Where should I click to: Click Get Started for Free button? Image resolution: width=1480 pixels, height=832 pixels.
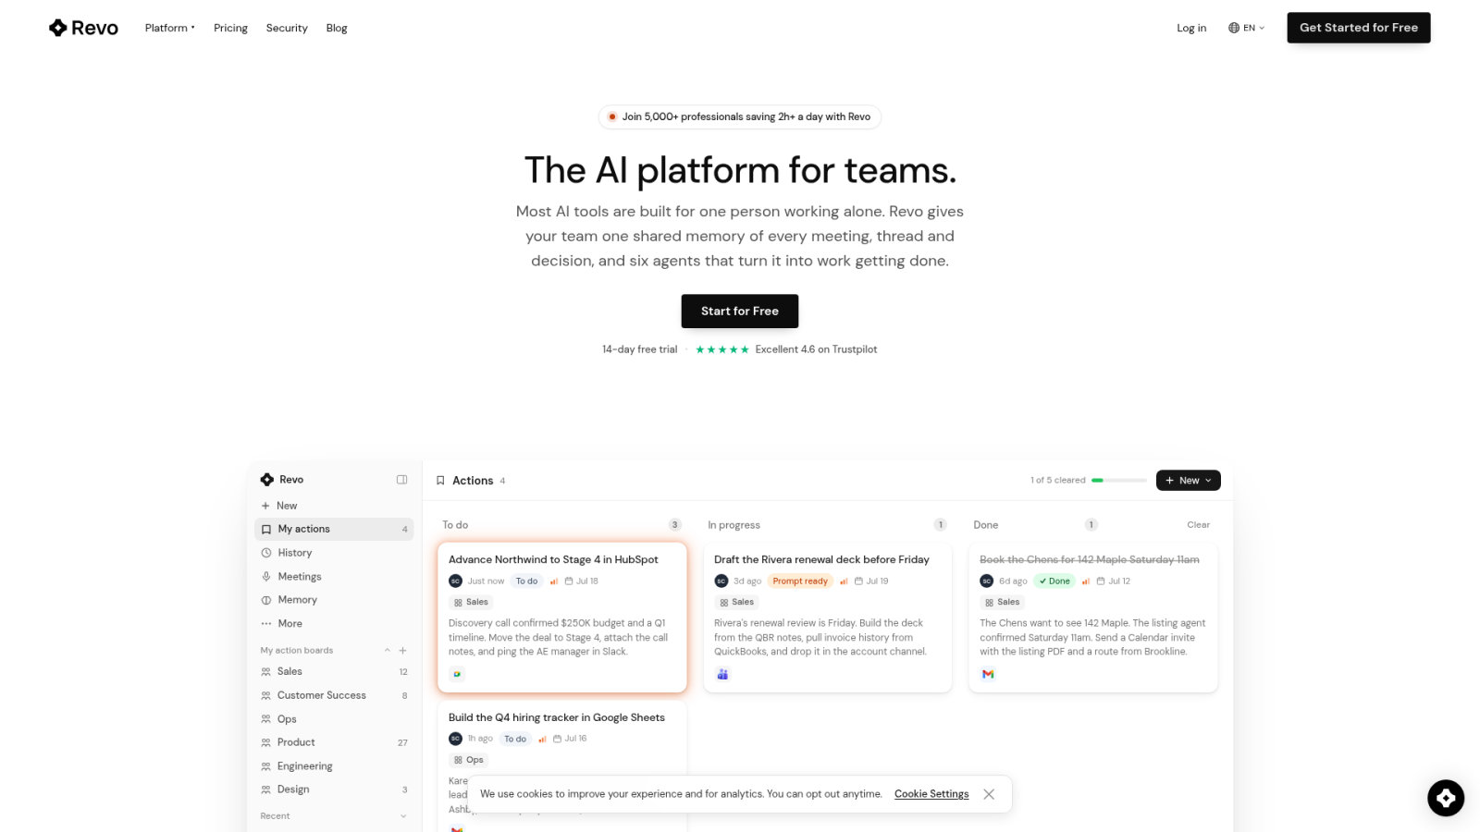click(x=1359, y=28)
